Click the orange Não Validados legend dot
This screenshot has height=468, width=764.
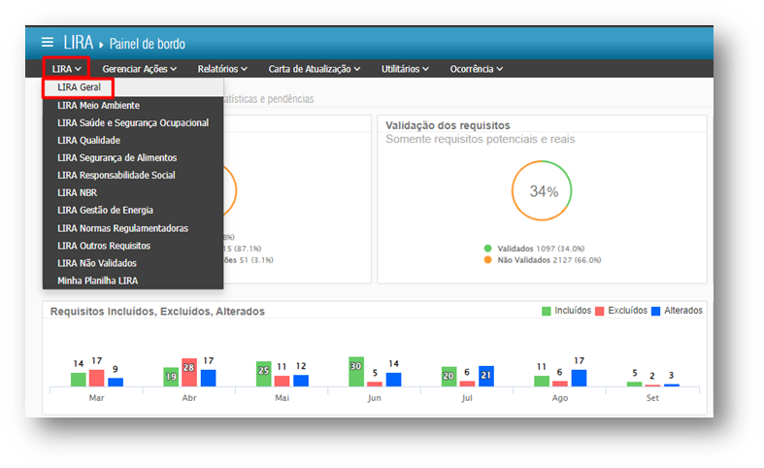click(x=487, y=259)
